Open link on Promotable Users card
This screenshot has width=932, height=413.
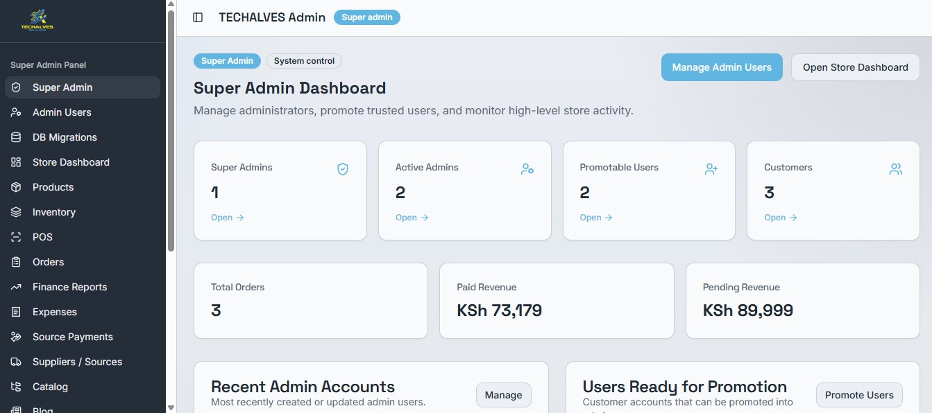pos(596,218)
